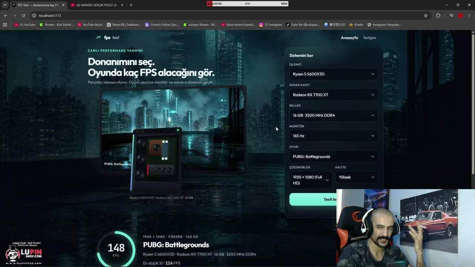Screen dimensions: 475x267
Task: View site information icon in address bar
Action: coord(34,16)
